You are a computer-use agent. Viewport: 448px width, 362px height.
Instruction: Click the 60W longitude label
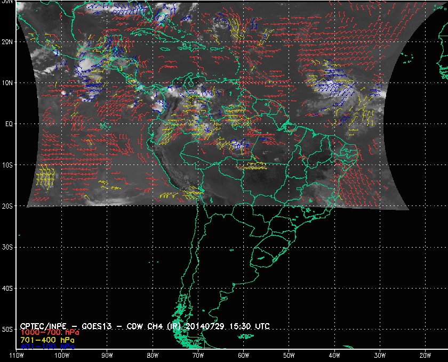click(243, 356)
